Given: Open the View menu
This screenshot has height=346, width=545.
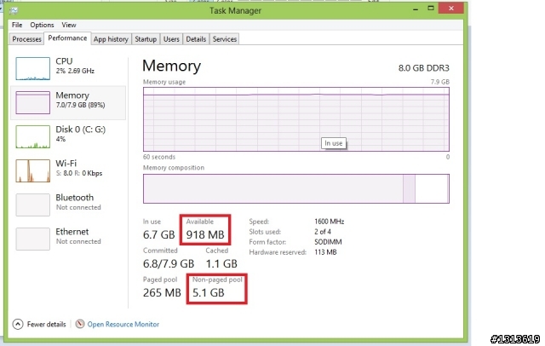Looking at the screenshot, I should point(68,26).
